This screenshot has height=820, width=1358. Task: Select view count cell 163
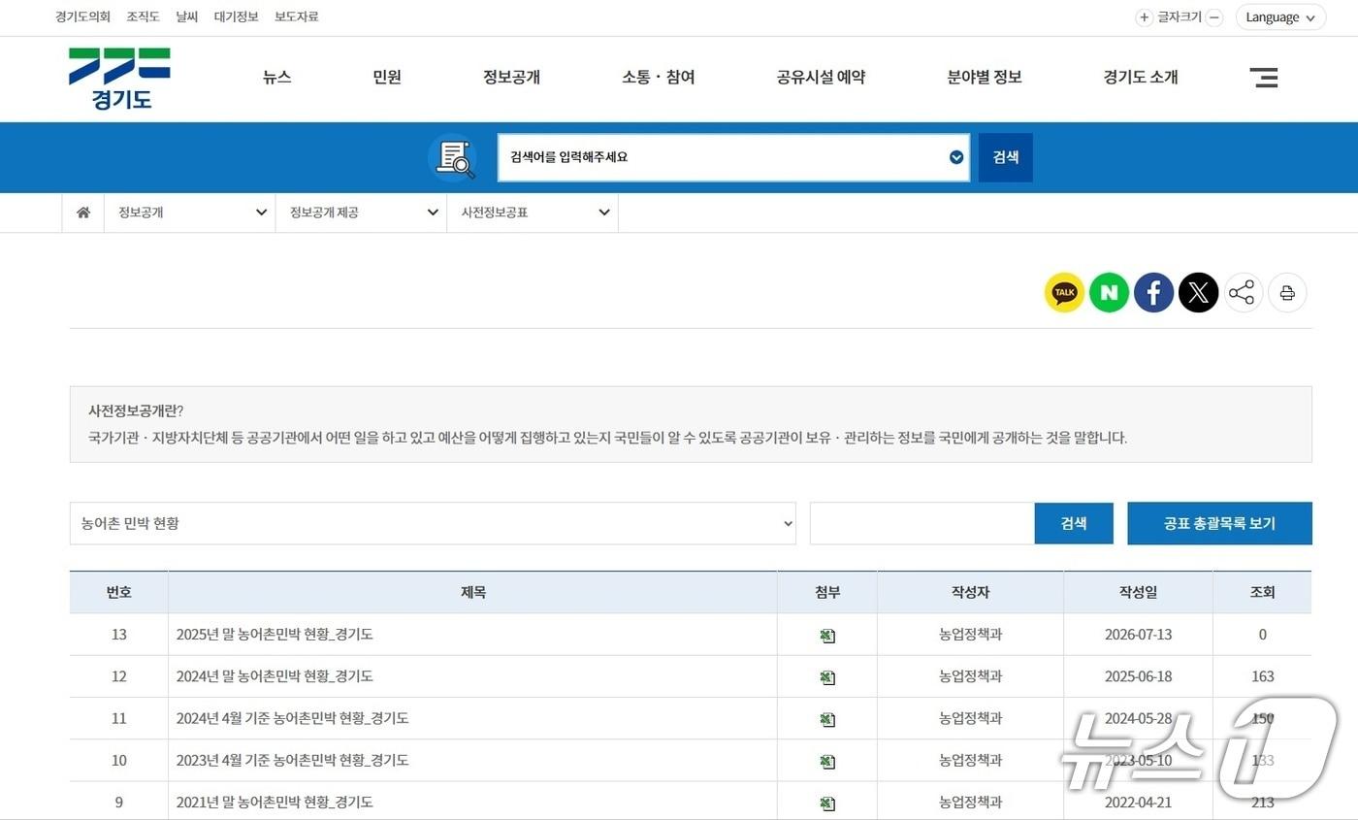coord(1262,676)
